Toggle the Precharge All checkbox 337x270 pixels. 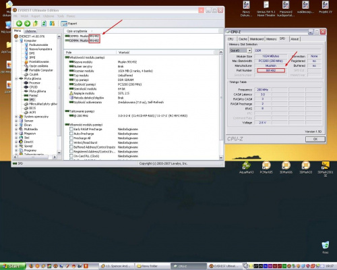71,138
